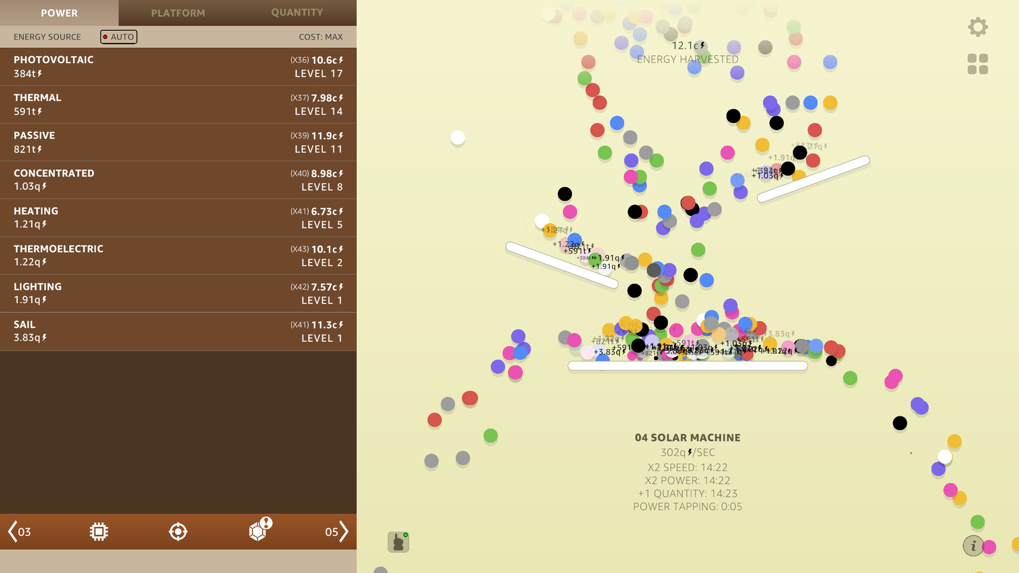
Task: Upgrade the PHOTOVOLTAIC energy source
Action: coord(178,67)
